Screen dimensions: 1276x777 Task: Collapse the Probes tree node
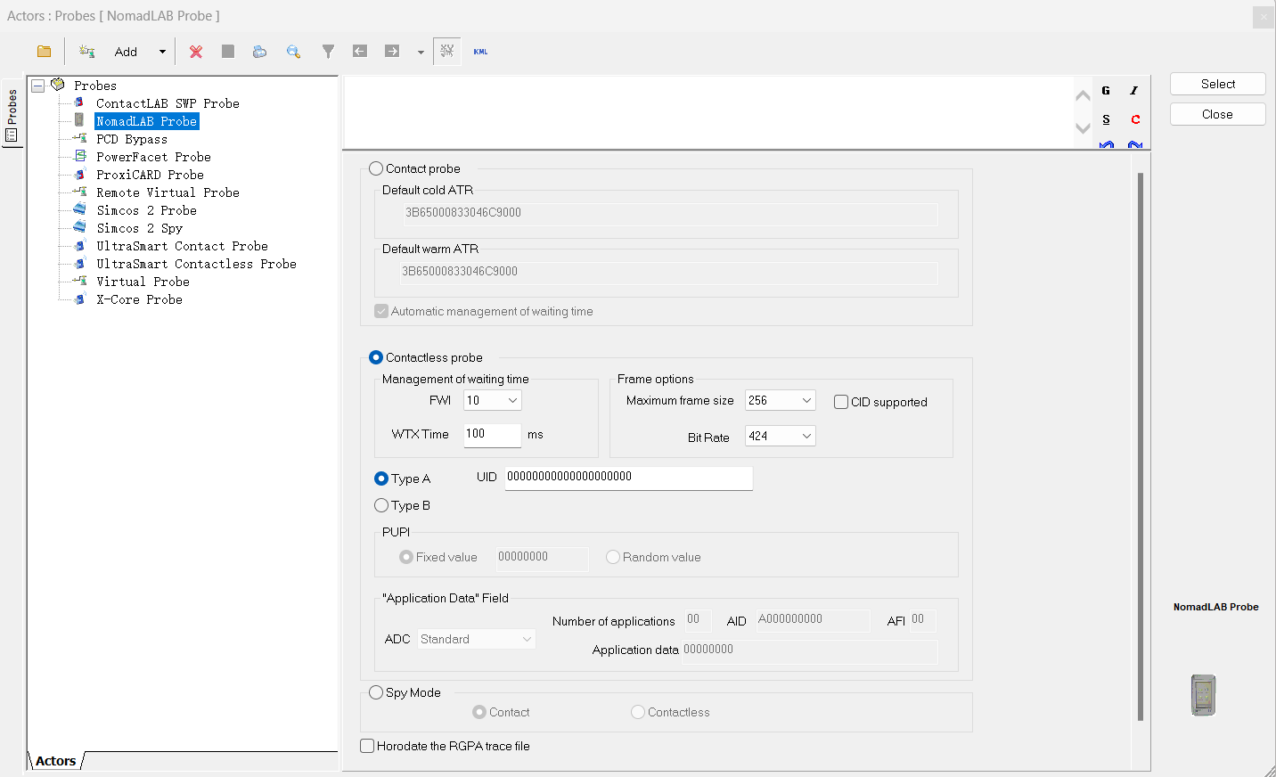pyautogui.click(x=38, y=86)
